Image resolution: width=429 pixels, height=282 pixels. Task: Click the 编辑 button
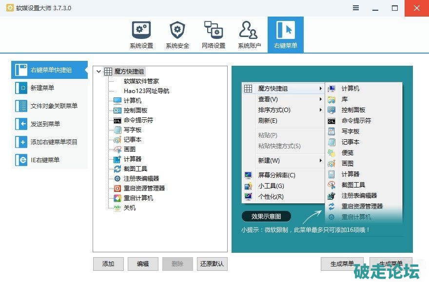tap(143, 264)
